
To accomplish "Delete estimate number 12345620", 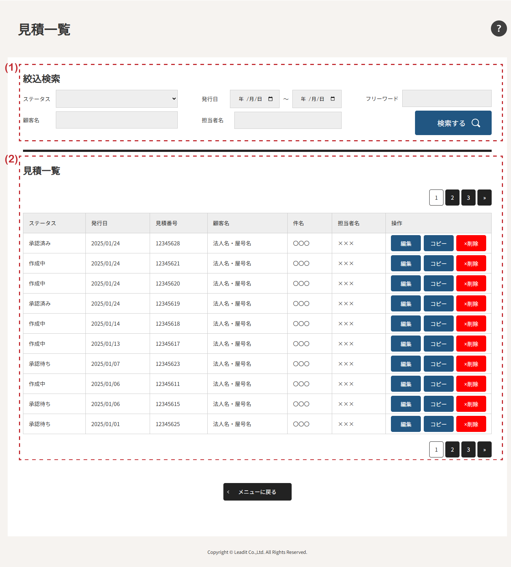I will (x=471, y=284).
